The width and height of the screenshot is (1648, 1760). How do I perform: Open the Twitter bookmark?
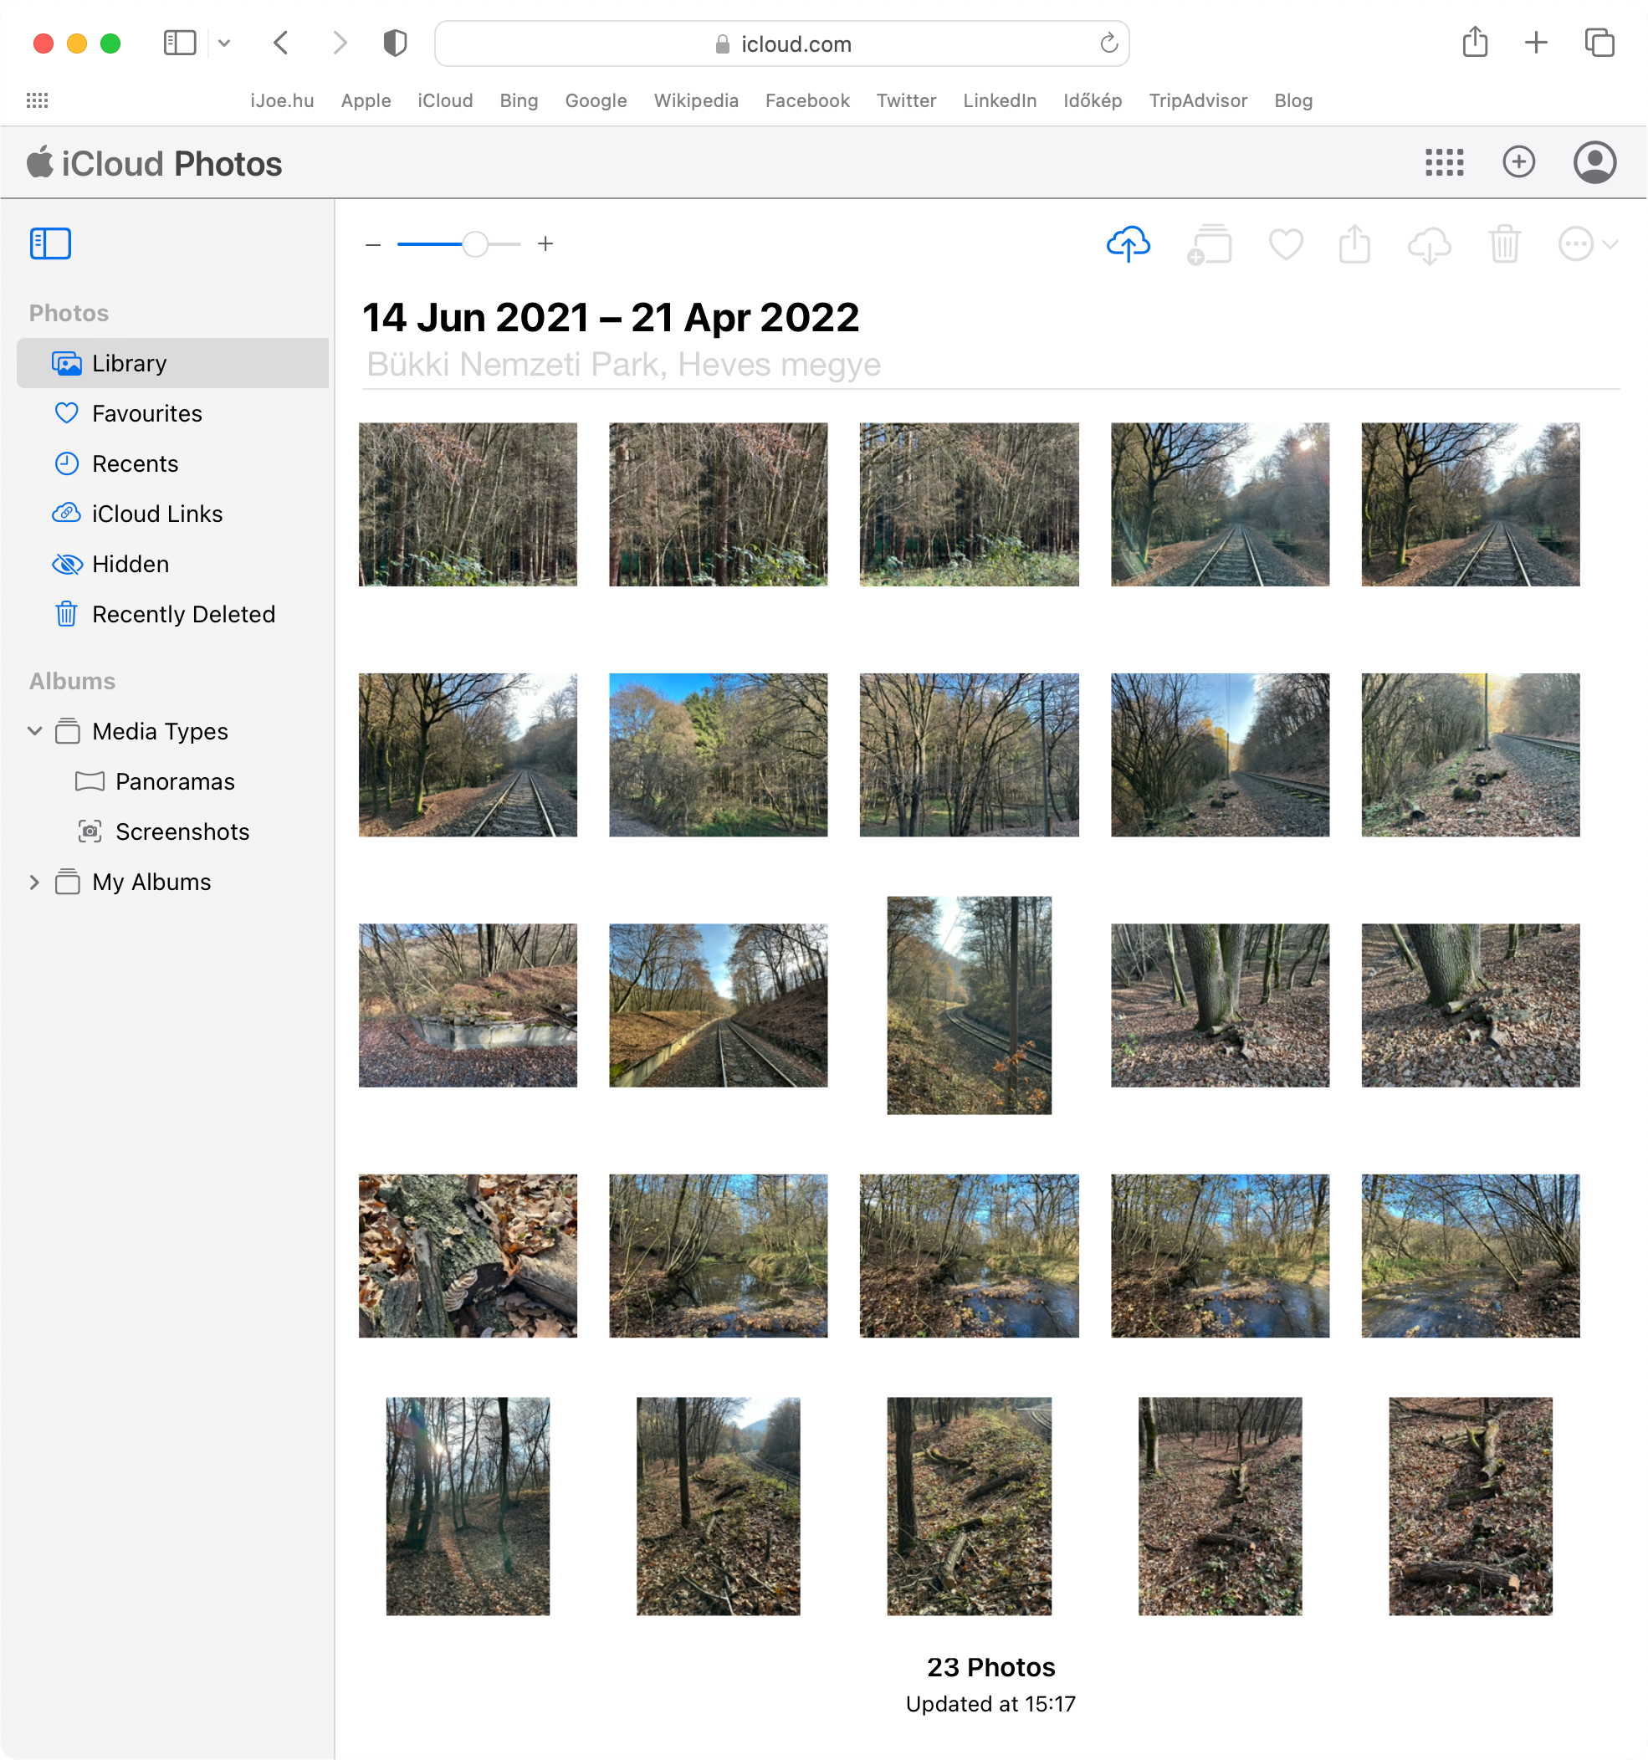906,101
